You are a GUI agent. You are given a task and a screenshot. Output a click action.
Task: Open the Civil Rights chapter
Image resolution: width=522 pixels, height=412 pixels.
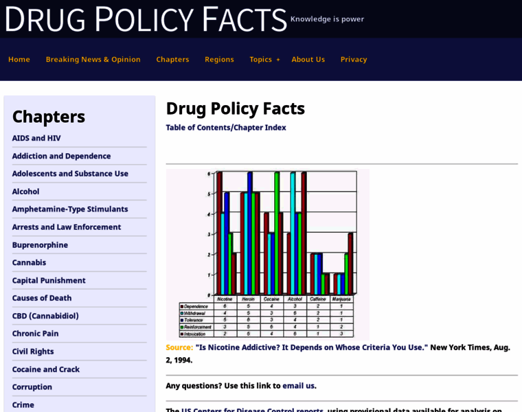click(33, 352)
